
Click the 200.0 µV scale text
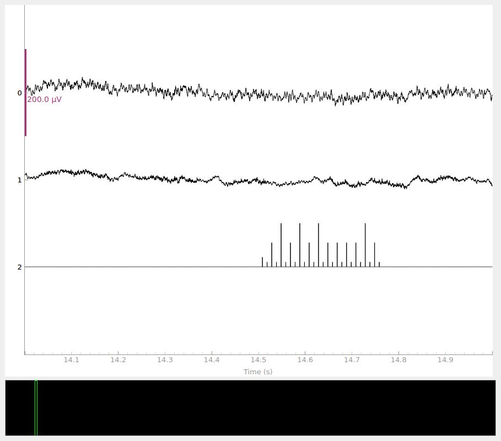point(44,100)
